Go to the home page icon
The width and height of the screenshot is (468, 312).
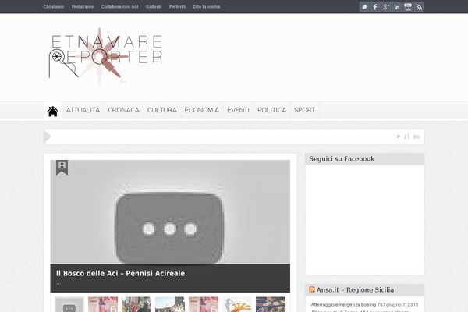pyautogui.click(x=53, y=111)
